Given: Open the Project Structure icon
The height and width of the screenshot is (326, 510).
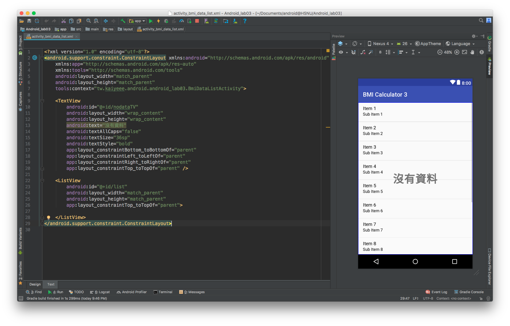Looking at the screenshot, I should click(226, 21).
